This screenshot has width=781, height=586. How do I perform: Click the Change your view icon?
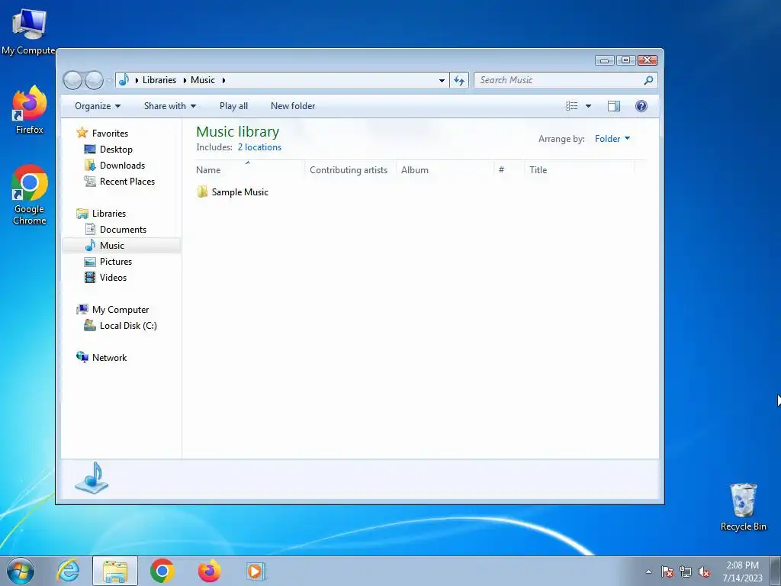571,105
